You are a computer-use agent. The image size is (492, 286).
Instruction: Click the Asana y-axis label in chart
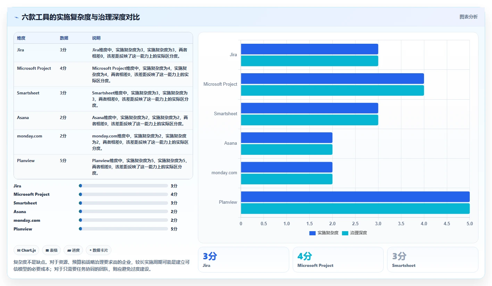point(231,143)
